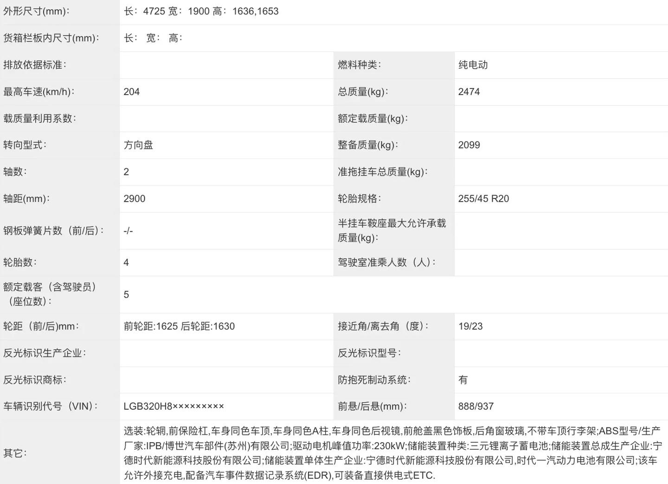Click the 燃料种类 label

point(360,65)
